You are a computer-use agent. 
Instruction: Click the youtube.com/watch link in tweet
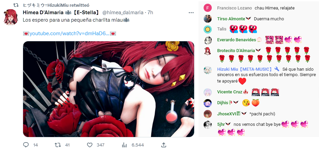[x=70, y=33]
